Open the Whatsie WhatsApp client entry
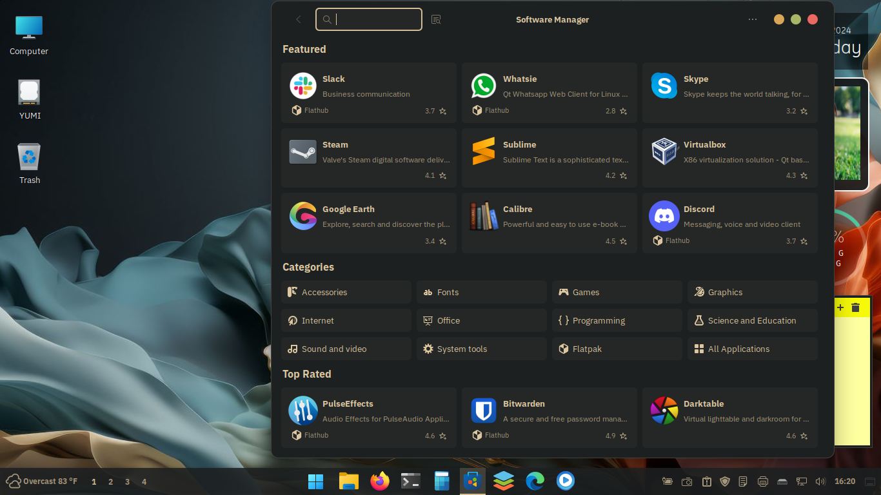Viewport: 881px width, 495px height. pos(549,93)
